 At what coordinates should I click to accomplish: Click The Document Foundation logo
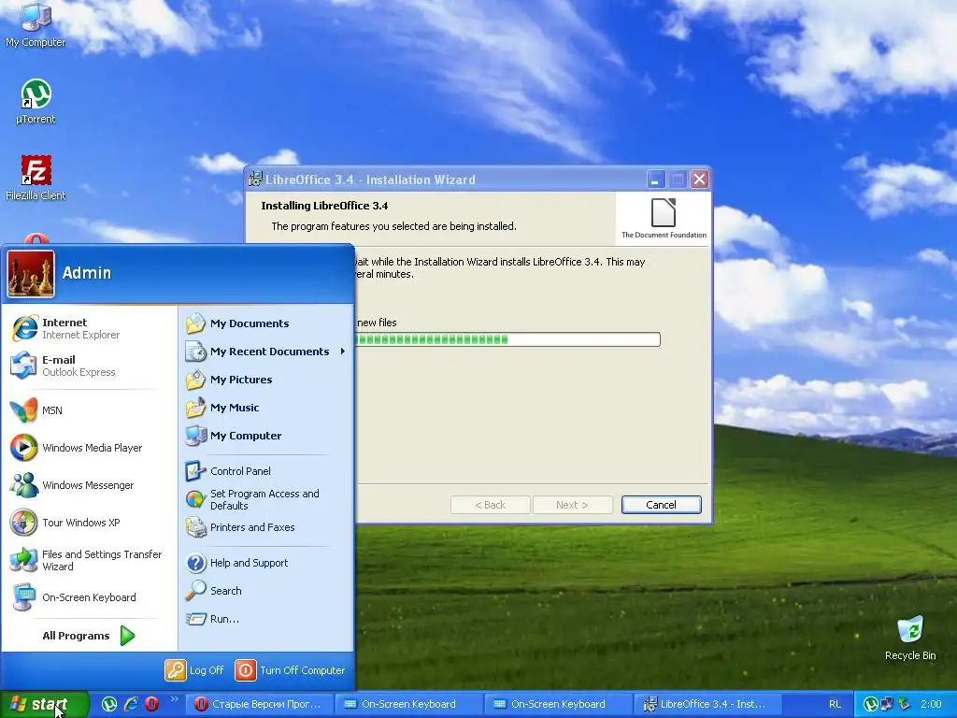click(x=664, y=218)
